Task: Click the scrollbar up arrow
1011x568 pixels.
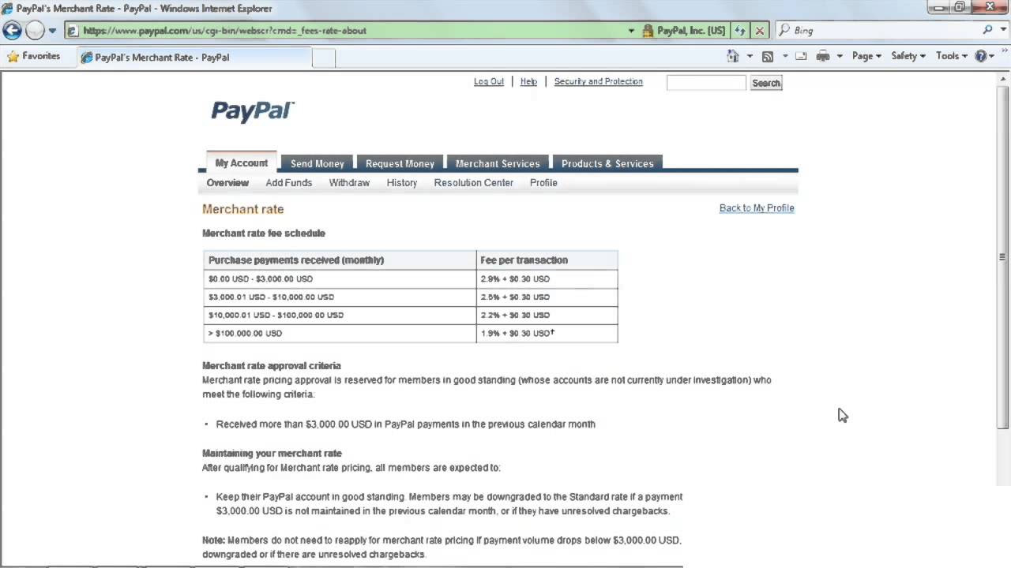Action: (1003, 77)
